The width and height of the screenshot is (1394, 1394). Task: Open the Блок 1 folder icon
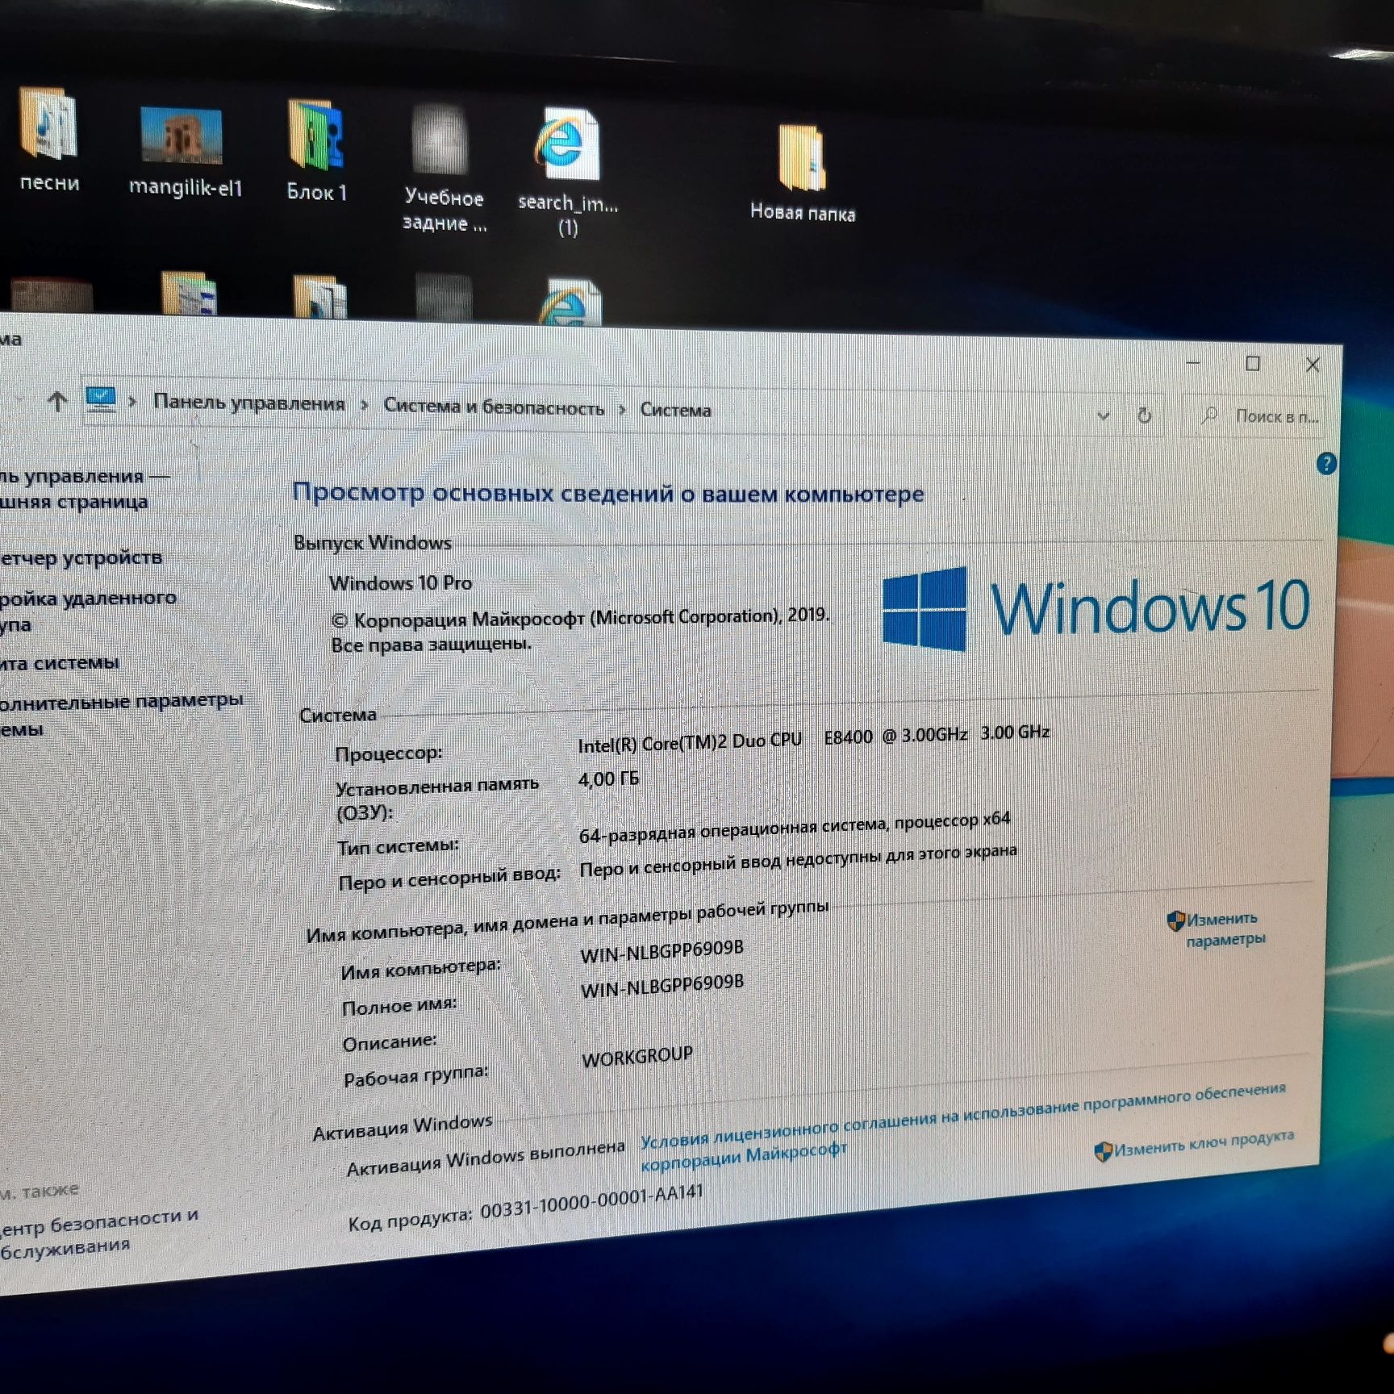[316, 151]
